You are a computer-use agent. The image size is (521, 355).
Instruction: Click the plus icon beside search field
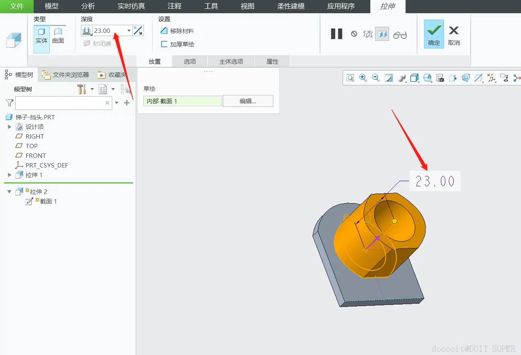coord(127,103)
